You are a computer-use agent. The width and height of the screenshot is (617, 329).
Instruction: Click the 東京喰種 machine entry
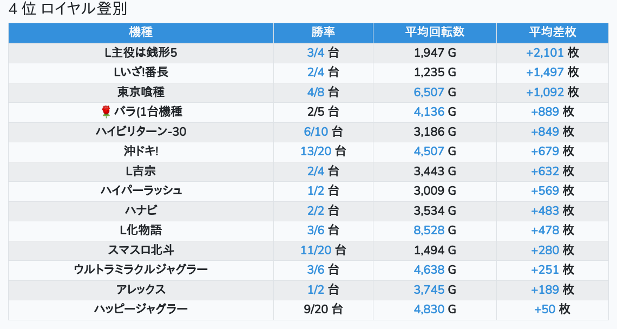click(141, 92)
